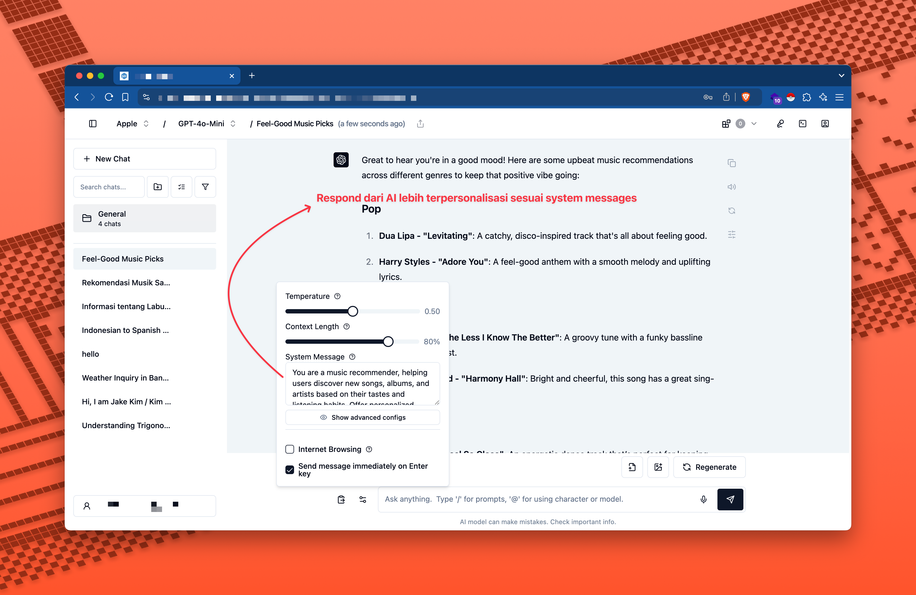Open prompt clipboard icon near input
Viewport: 916px width, 595px height.
point(341,500)
